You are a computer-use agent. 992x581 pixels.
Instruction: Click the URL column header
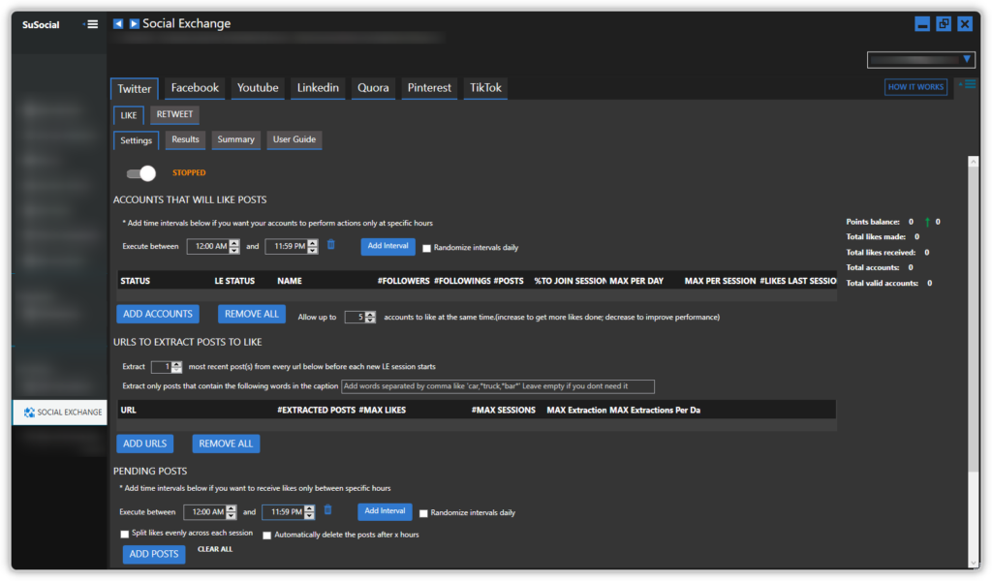click(x=129, y=411)
